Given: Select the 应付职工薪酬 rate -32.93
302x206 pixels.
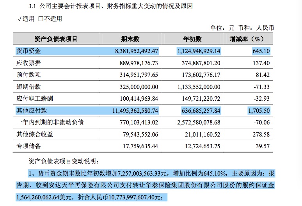Looking at the screenshot, I should 262,99.
